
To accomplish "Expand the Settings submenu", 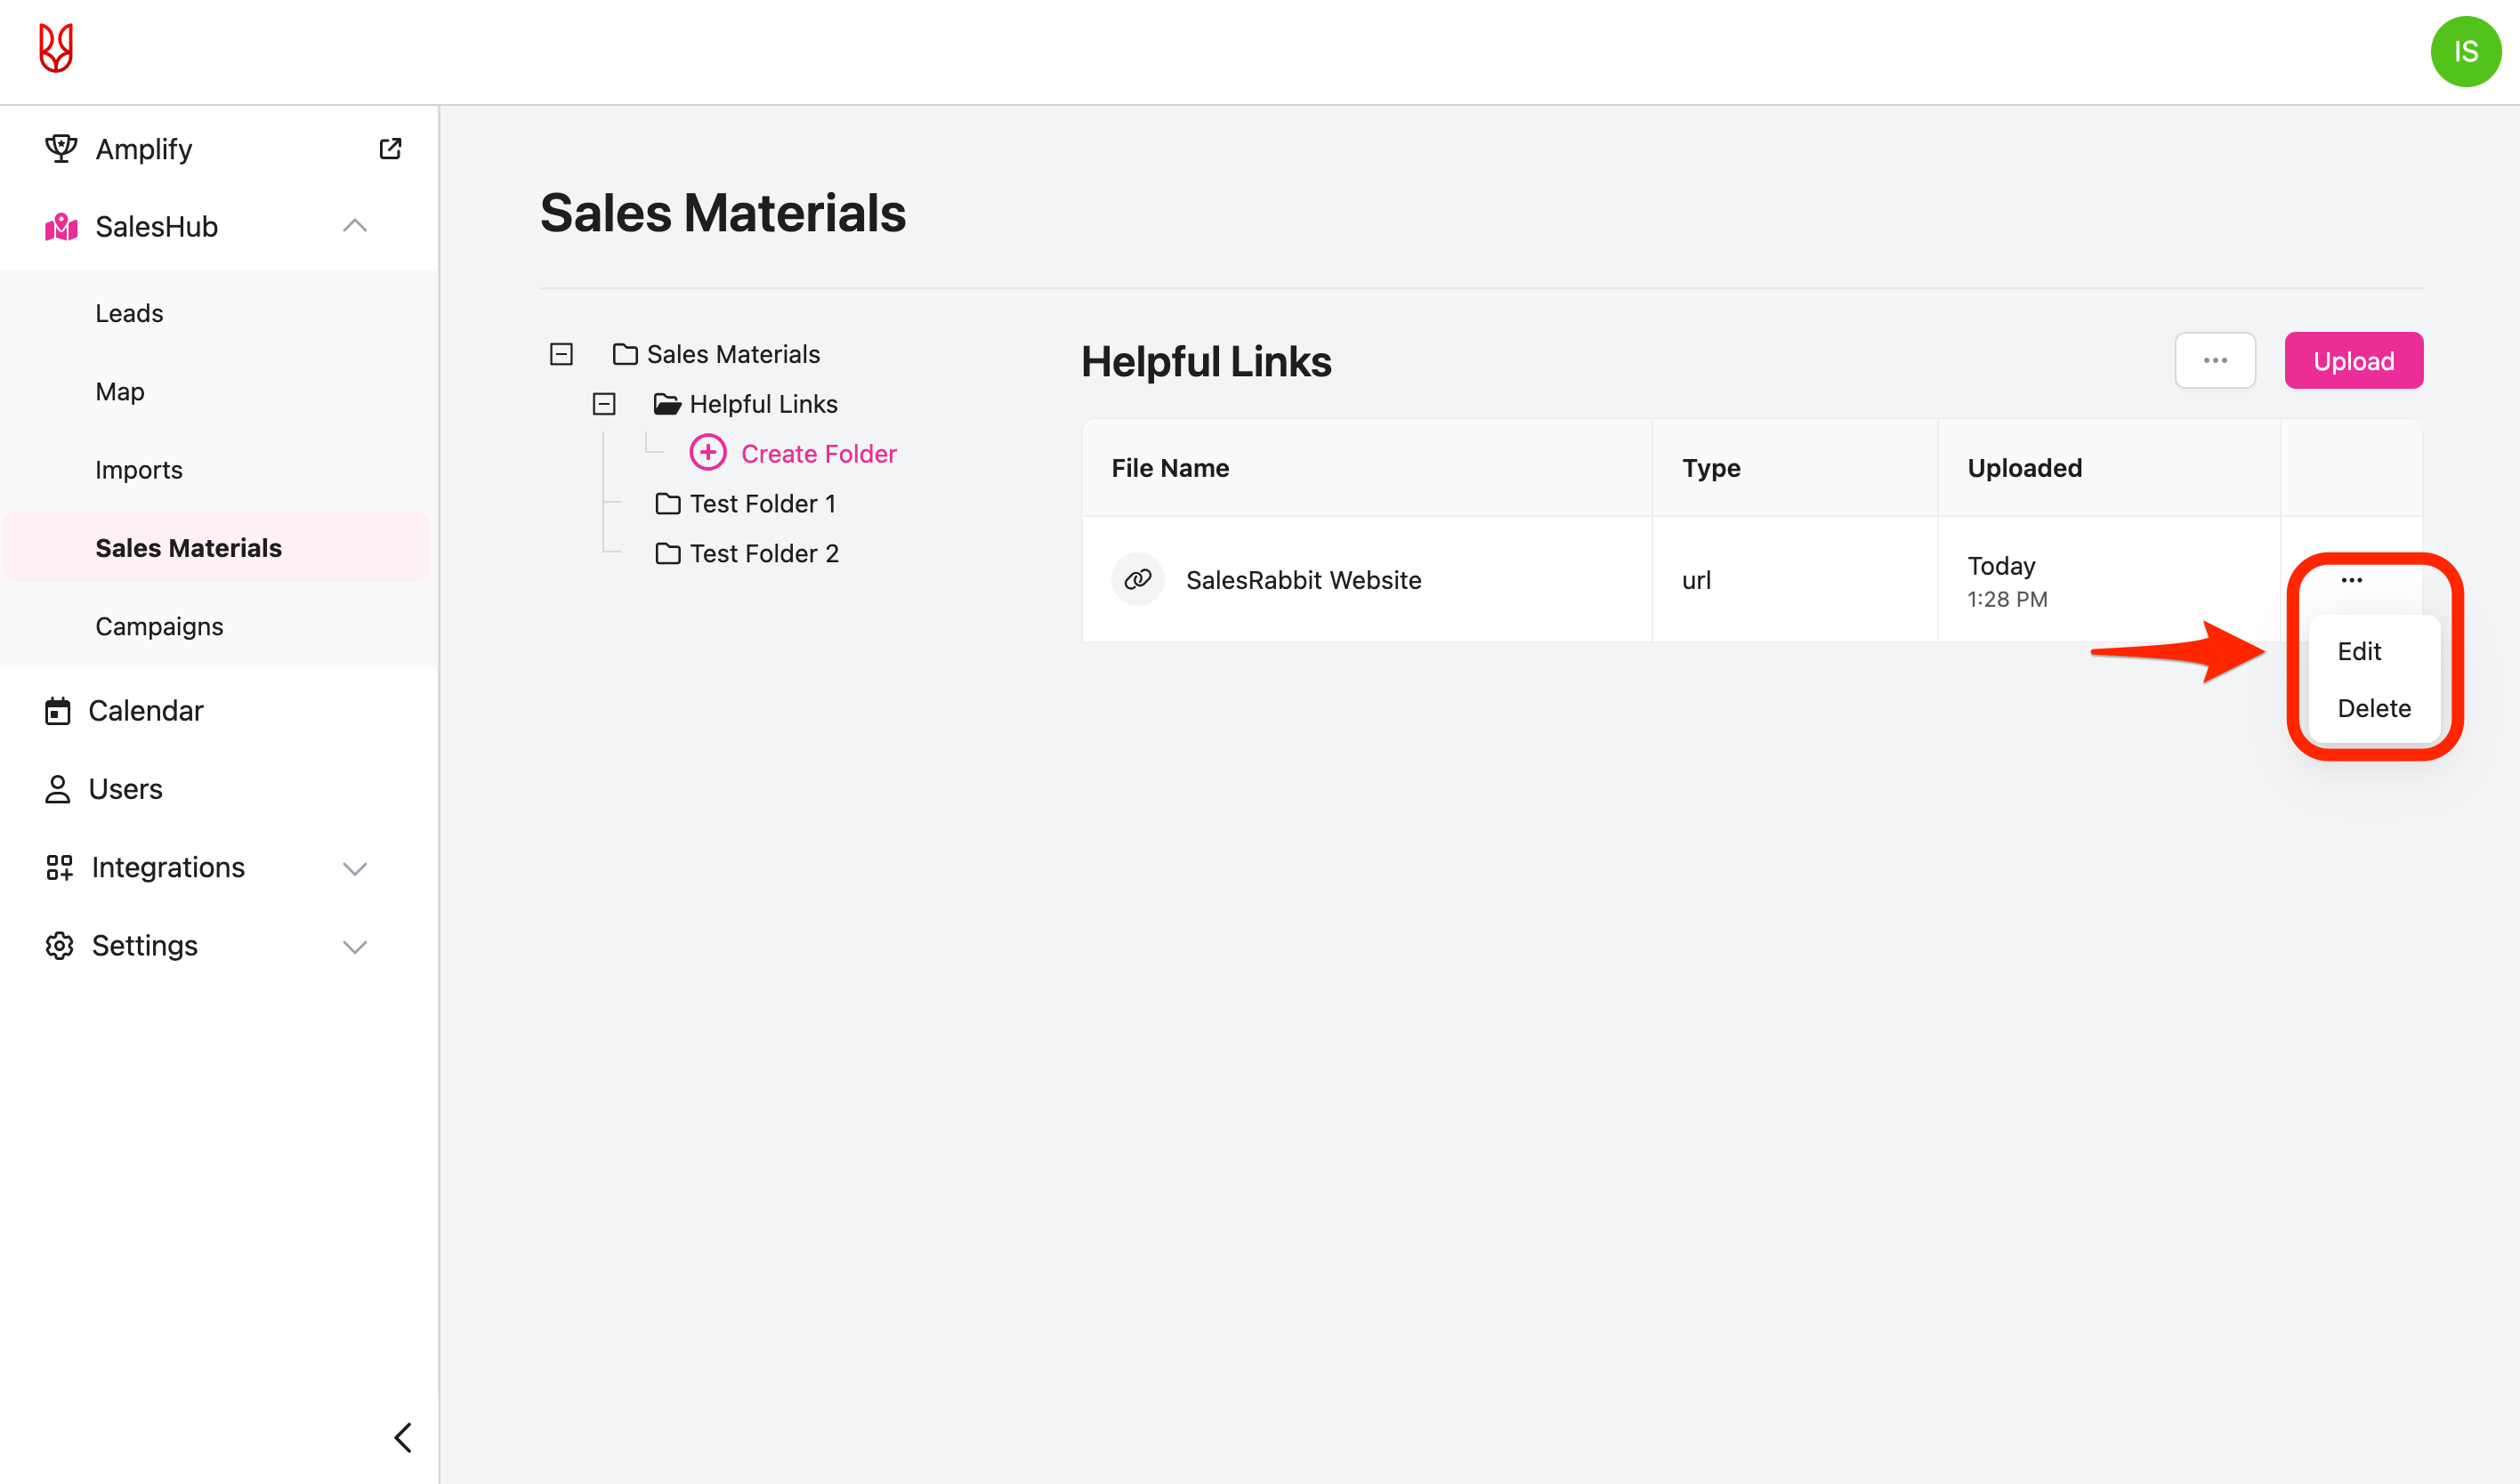I will 355,946.
